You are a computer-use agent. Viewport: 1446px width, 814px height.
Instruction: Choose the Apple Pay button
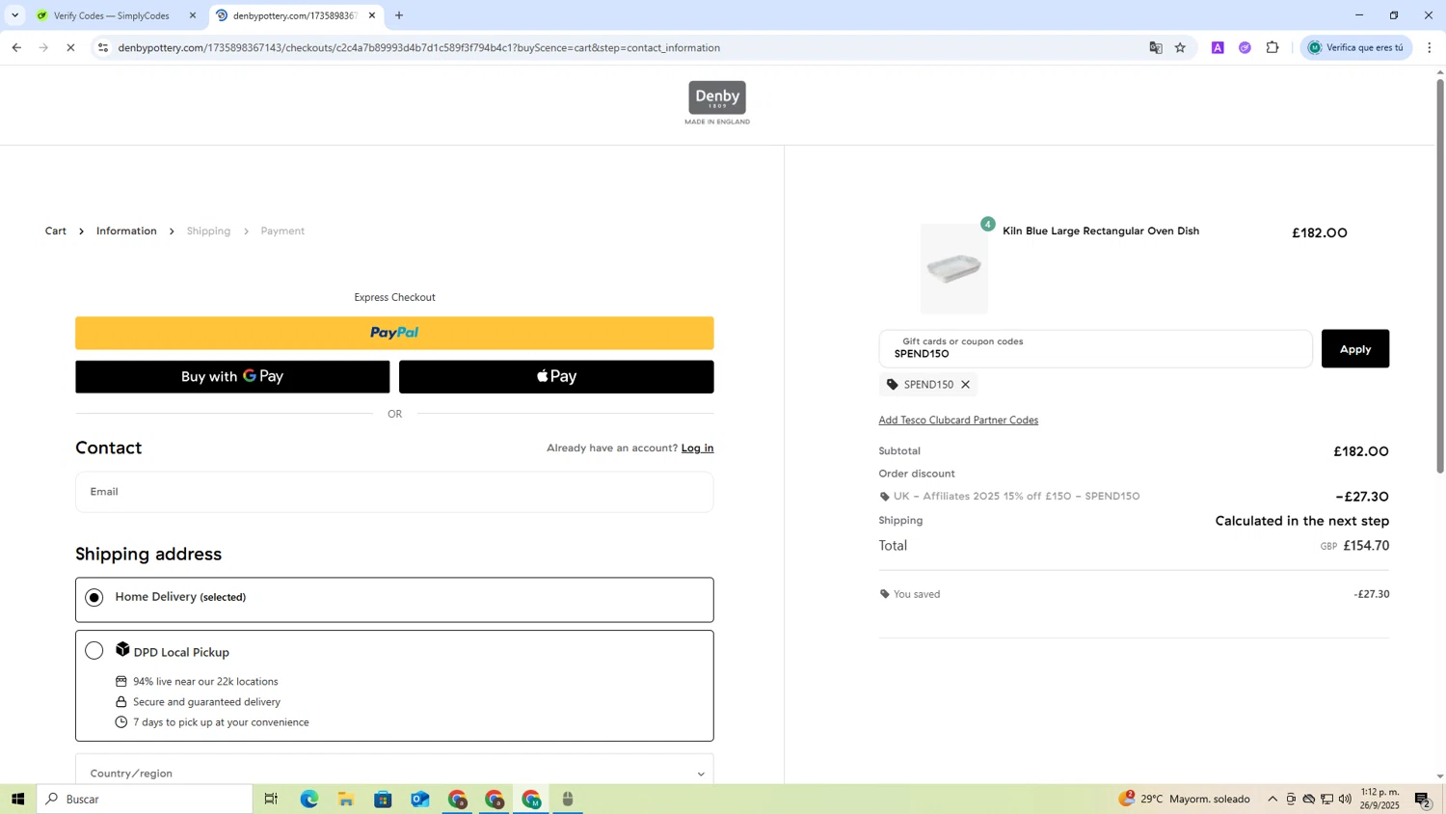pos(556,377)
